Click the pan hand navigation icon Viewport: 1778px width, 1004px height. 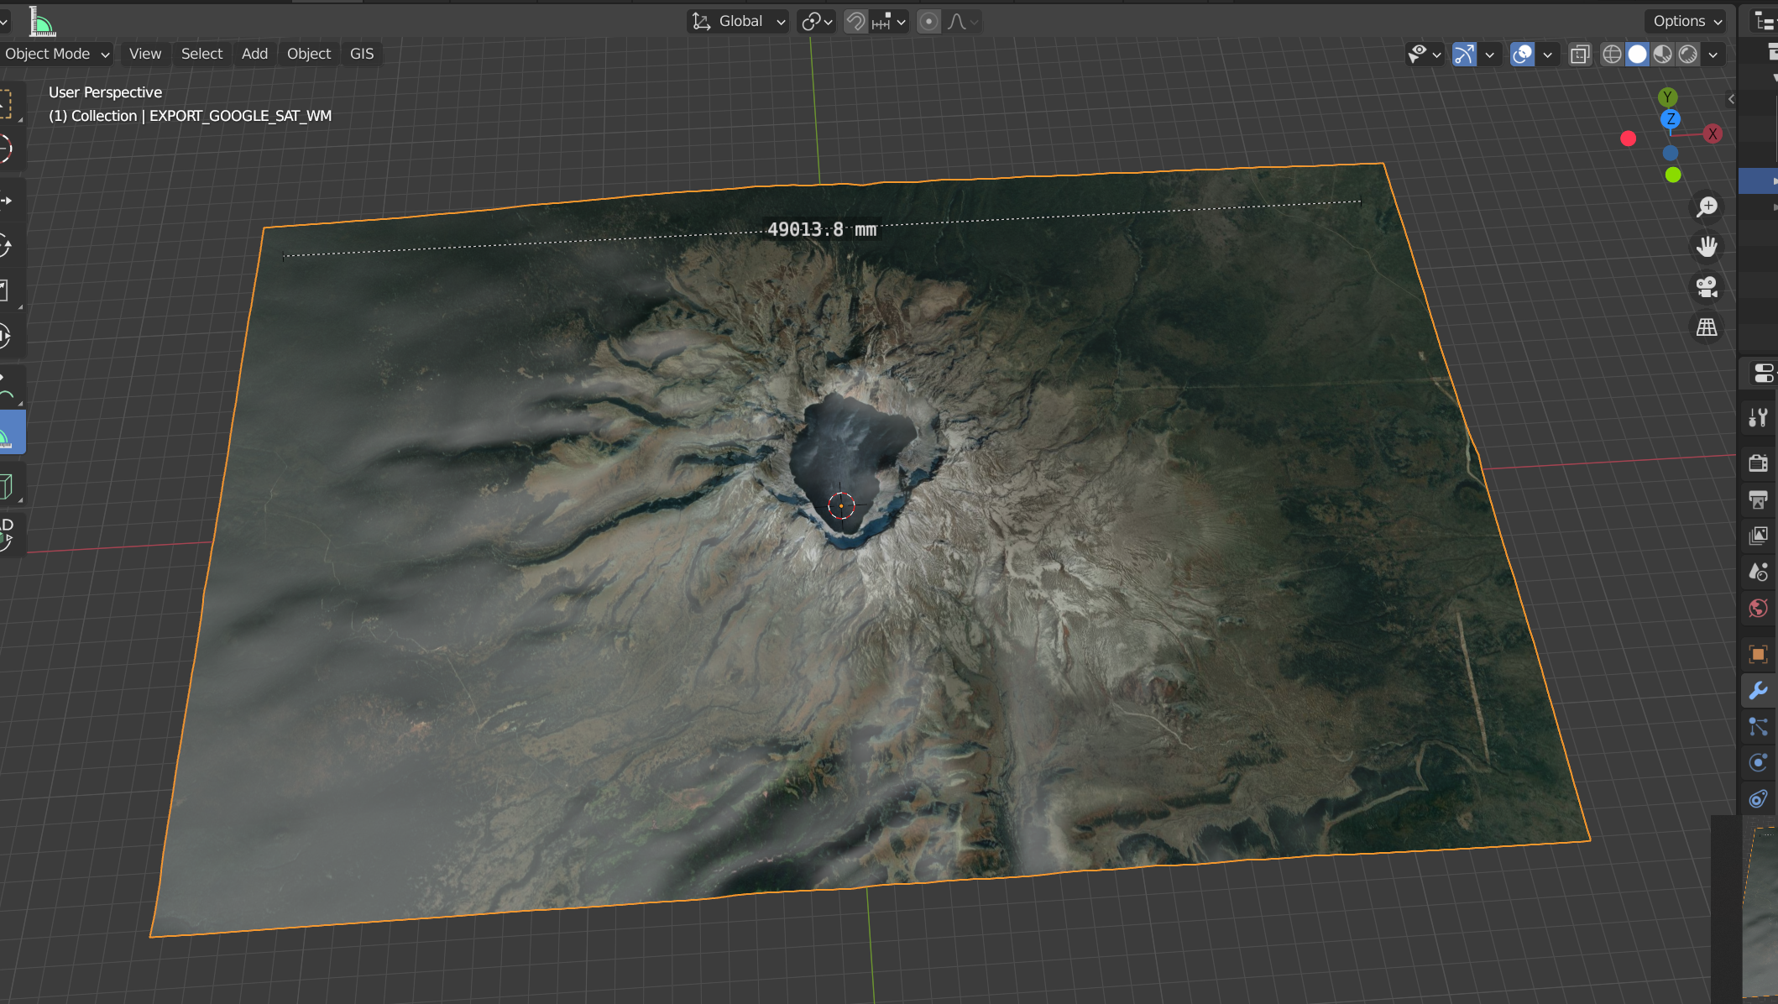pyautogui.click(x=1707, y=247)
